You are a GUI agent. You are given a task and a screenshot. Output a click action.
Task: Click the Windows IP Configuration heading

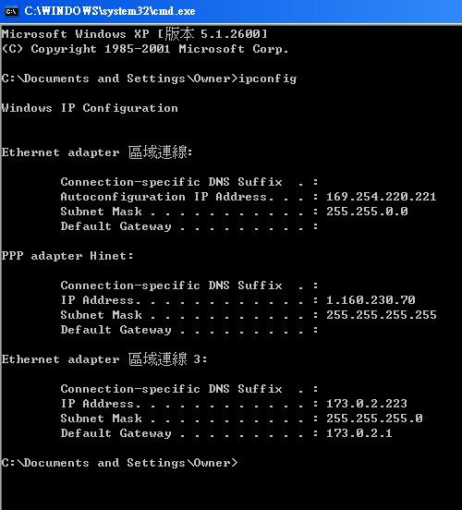coord(90,108)
